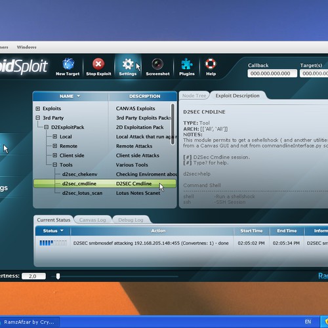Open the Status column sort dropdown
The width and height of the screenshot is (328, 328).
pos(62,230)
